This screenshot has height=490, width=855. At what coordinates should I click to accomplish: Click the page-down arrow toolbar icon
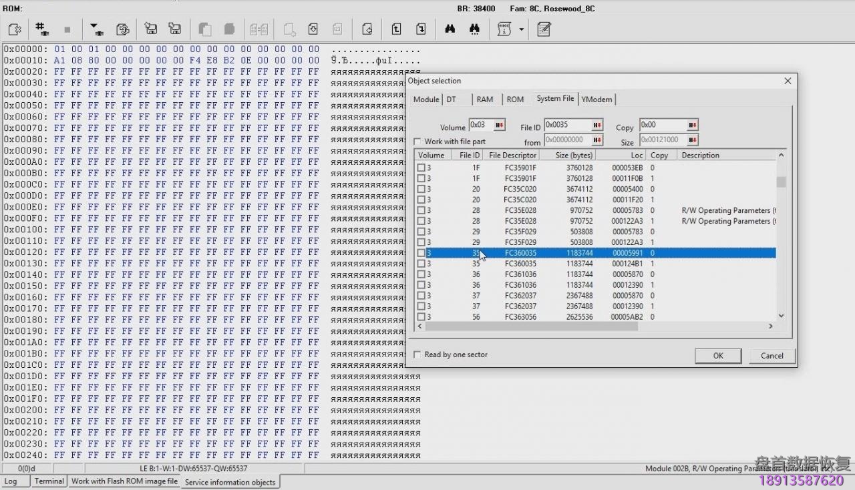(421, 29)
